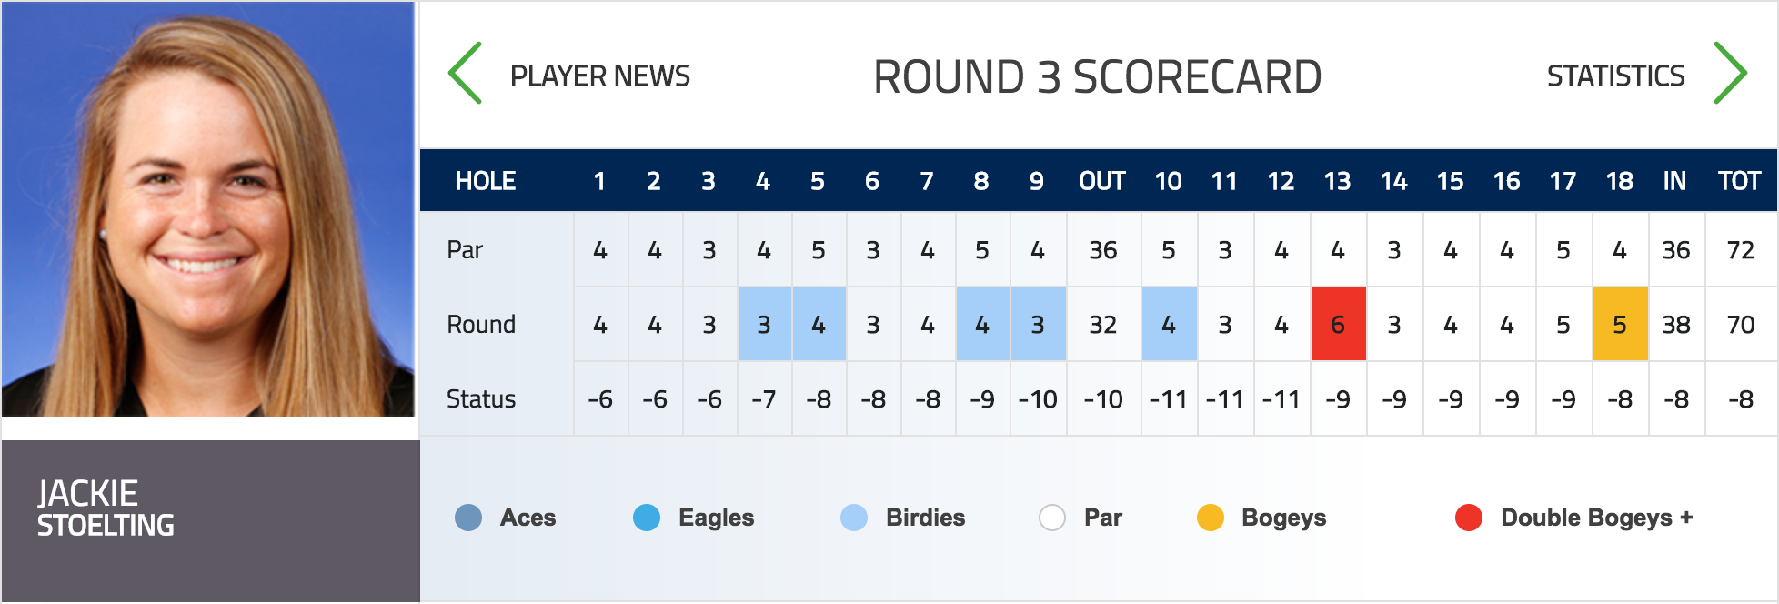This screenshot has height=604, width=1779.
Task: Select the red double bogey score on hole 13
Action: [1338, 324]
